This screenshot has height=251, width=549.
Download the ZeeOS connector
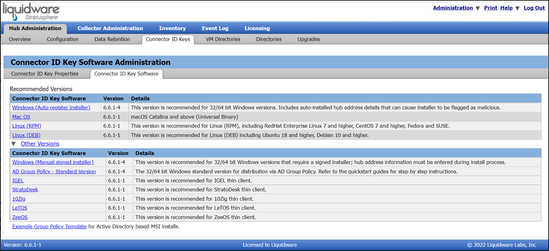[20, 217]
